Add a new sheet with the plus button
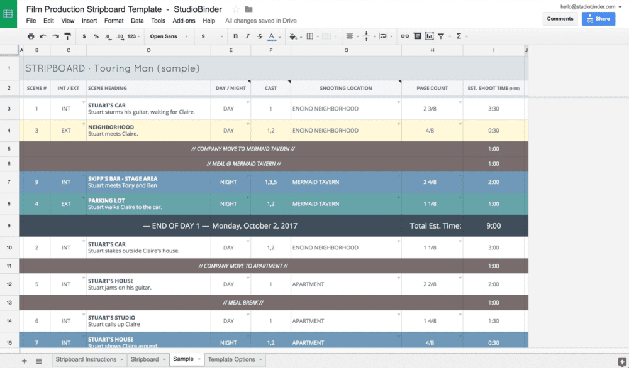 click(x=24, y=359)
